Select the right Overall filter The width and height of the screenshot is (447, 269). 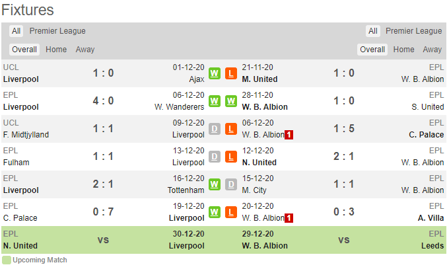point(372,50)
